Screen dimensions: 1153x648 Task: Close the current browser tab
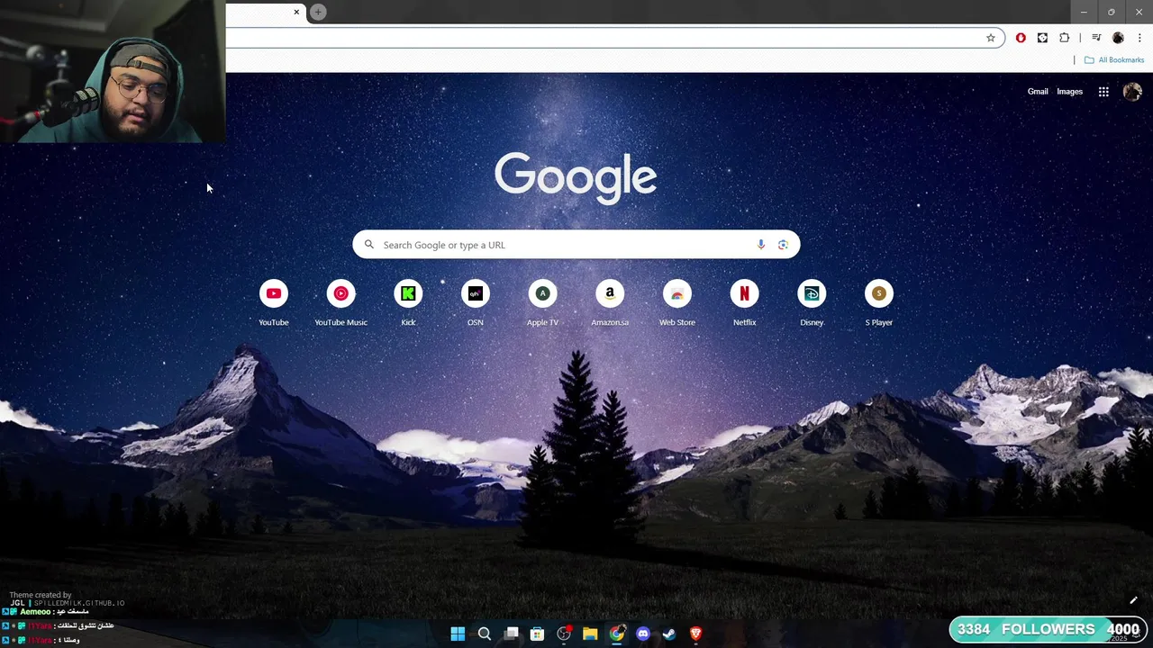296,12
